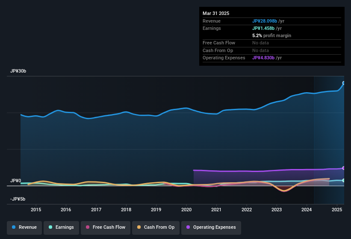Click the 2020 x-axis label
The width and height of the screenshot is (351, 239).
(186, 210)
